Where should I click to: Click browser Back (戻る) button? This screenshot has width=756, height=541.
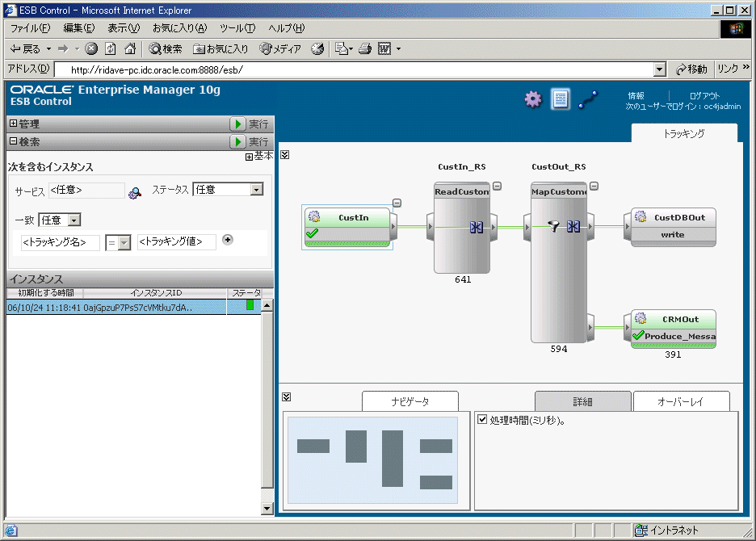click(26, 48)
